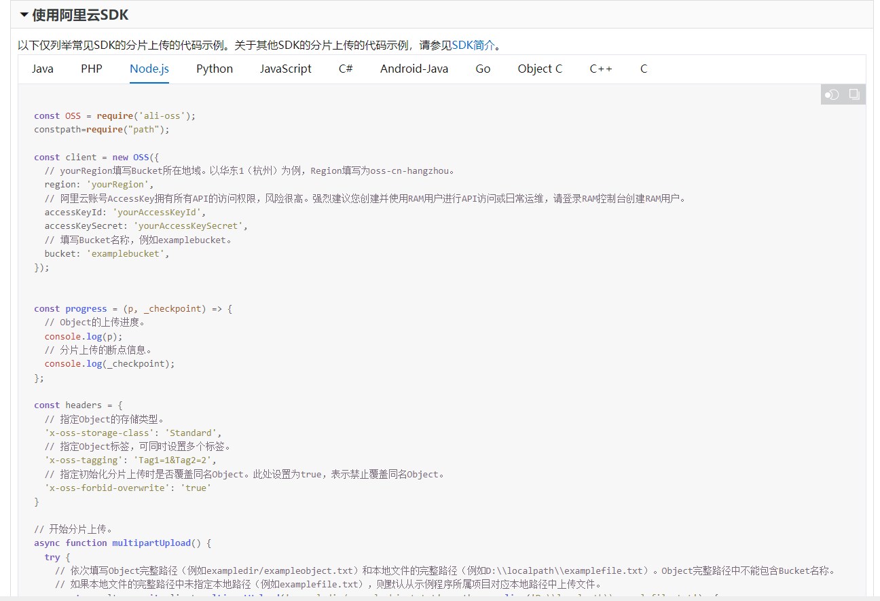
Task: Click the const headers declaration line
Action: pos(78,405)
